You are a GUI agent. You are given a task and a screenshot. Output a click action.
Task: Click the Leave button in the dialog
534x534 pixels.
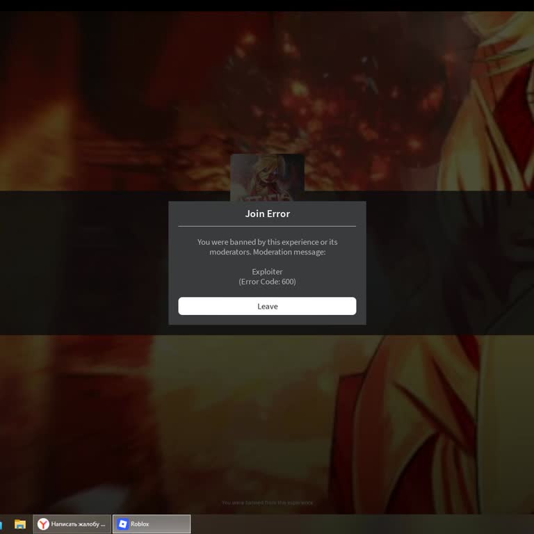(x=267, y=306)
